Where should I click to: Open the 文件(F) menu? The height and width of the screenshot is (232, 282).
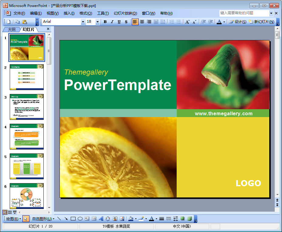(x=19, y=13)
